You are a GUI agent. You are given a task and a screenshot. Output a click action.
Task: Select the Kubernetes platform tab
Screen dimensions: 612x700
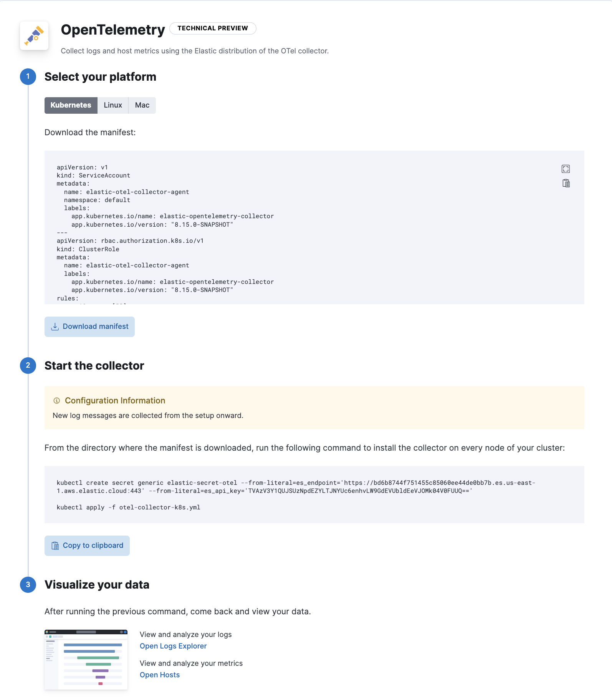(x=71, y=105)
